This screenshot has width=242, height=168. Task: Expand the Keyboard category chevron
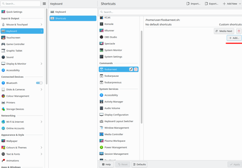click(x=41, y=31)
